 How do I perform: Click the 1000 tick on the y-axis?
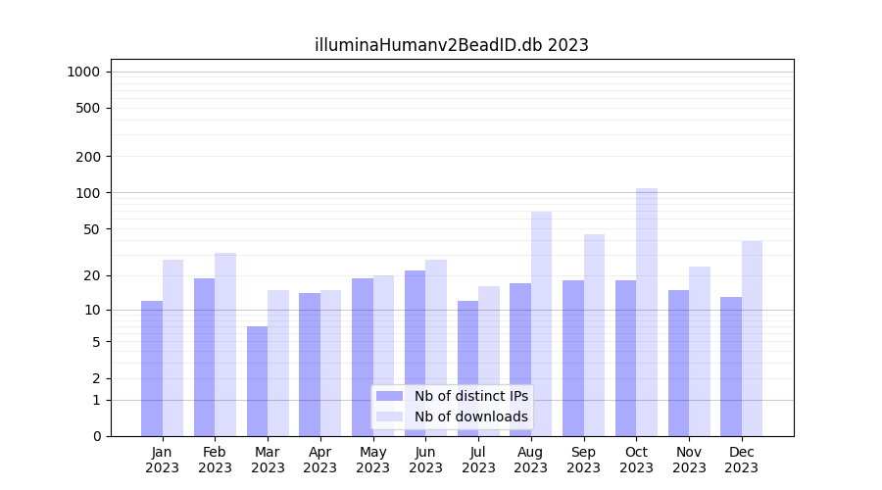(x=83, y=72)
